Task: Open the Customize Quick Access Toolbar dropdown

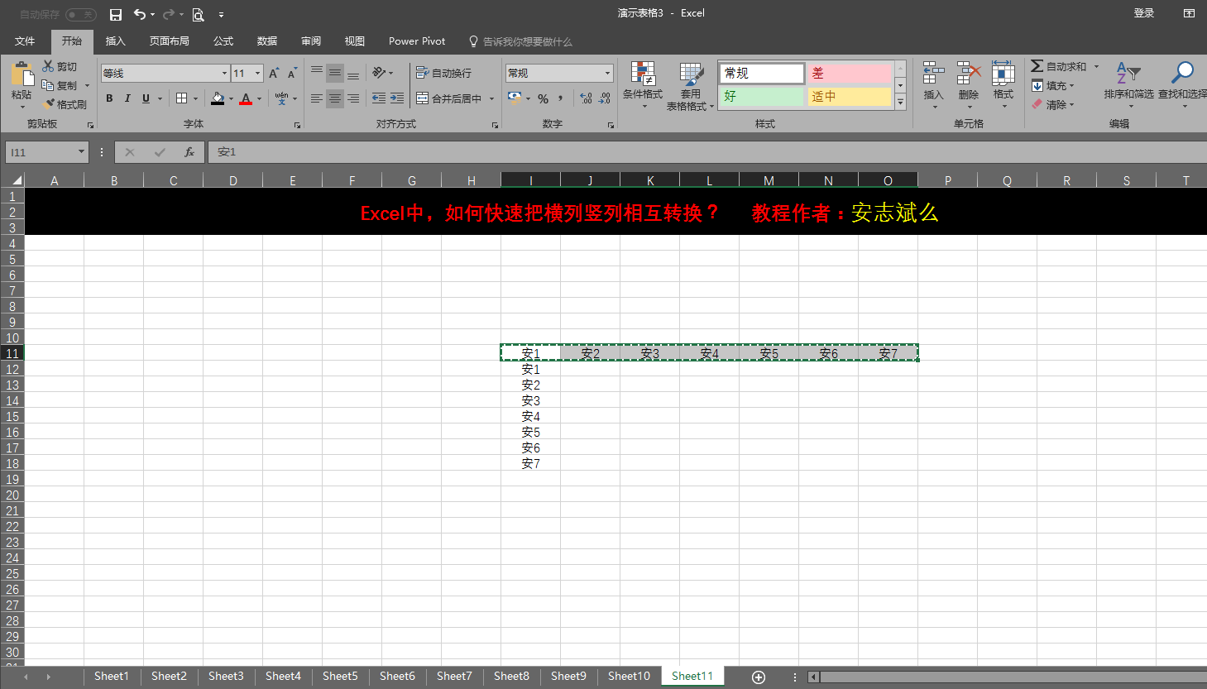Action: pos(221,14)
